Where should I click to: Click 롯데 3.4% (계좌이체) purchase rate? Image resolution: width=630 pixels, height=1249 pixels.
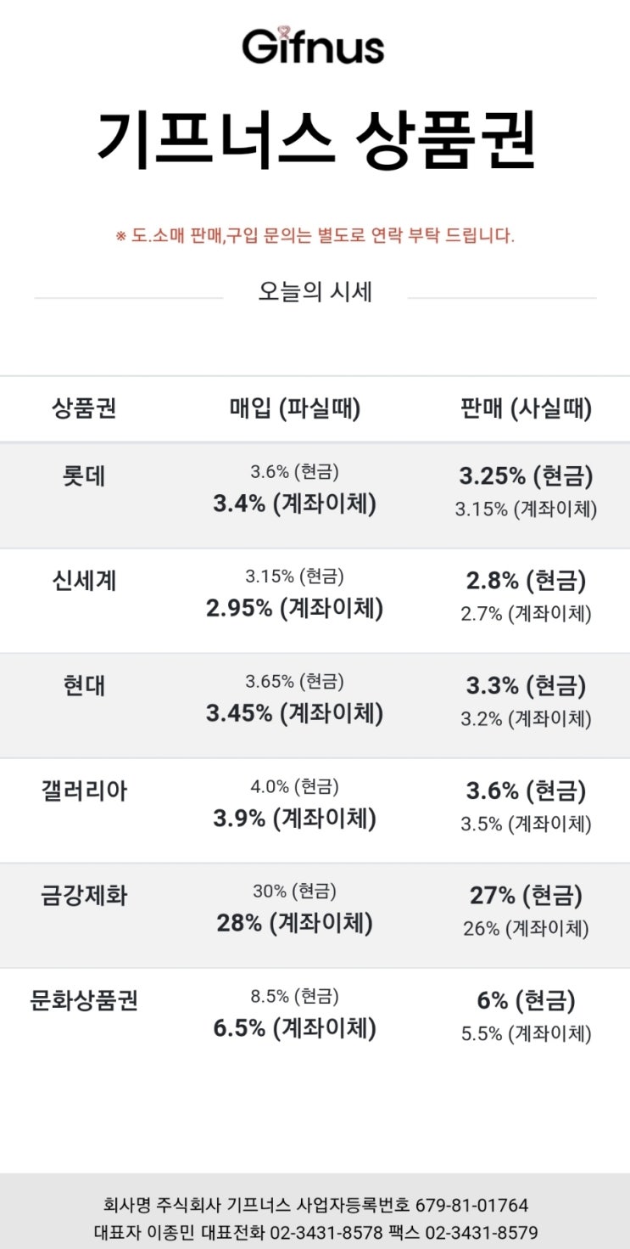click(x=294, y=504)
